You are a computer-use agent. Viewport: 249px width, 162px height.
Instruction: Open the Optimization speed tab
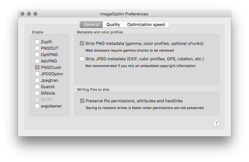146,25
